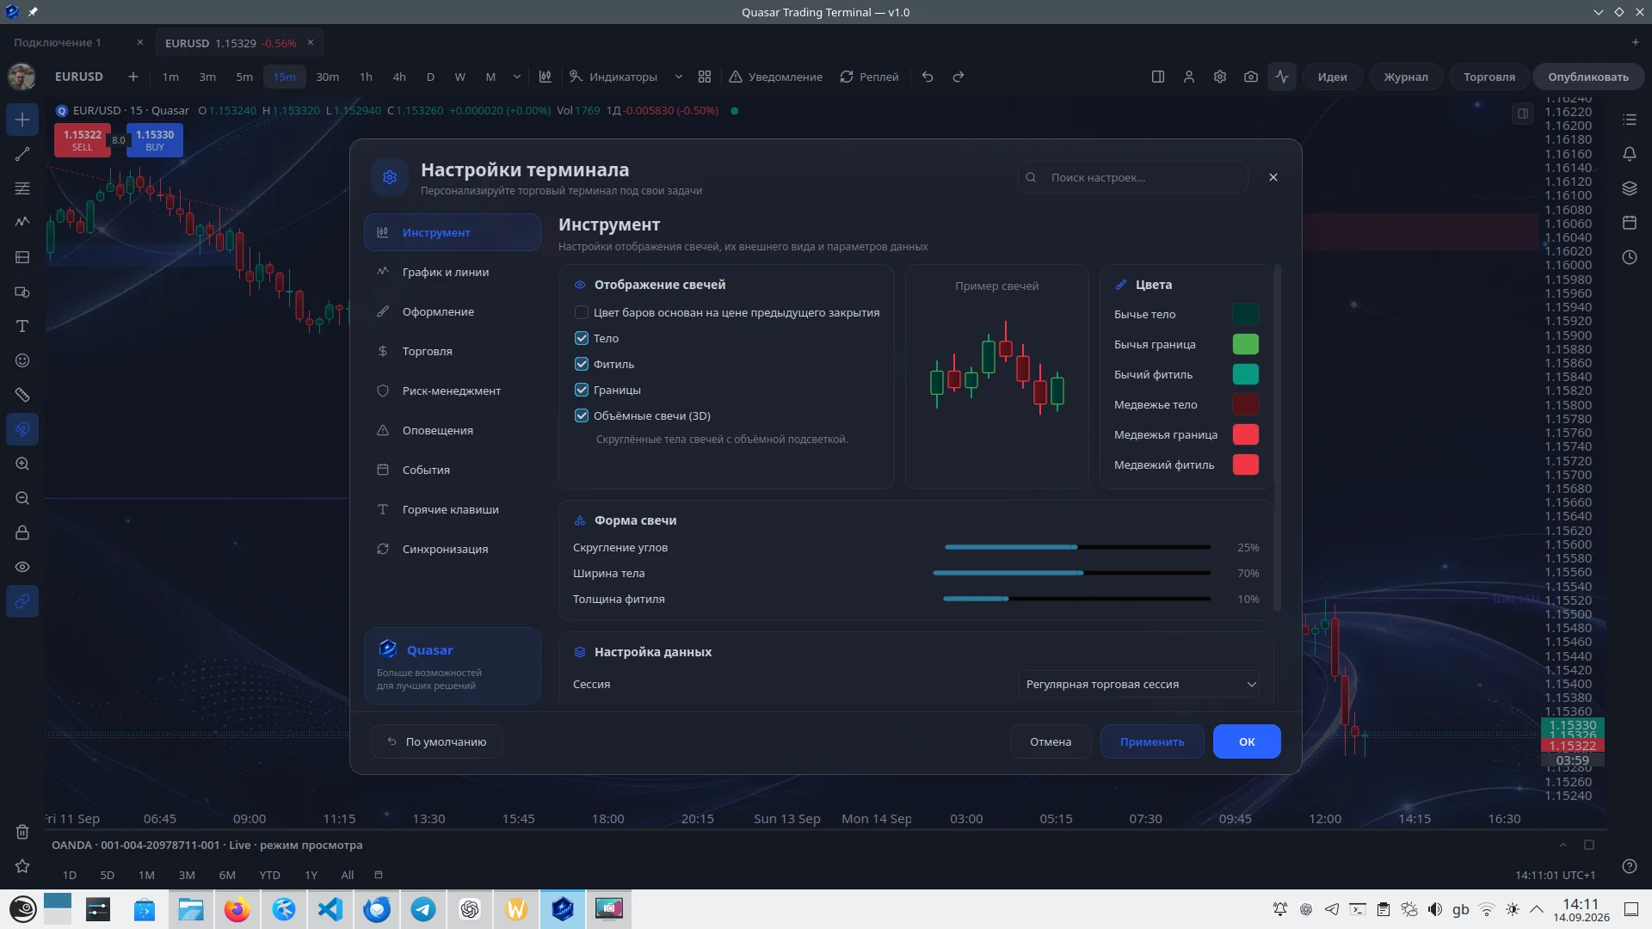
Task: Click the layout grid icon in top toolbar
Action: tap(705, 77)
